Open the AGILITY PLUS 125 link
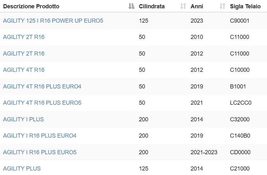This screenshot has height=175, width=267. click(x=22, y=168)
